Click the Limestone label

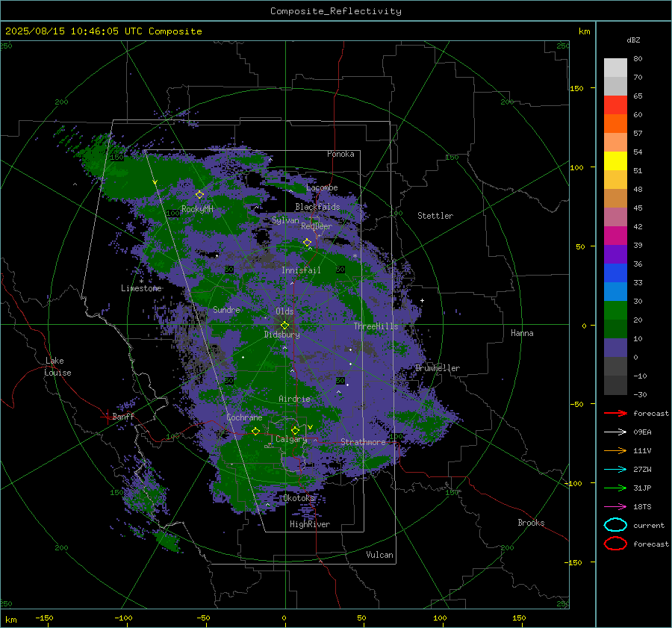click(x=141, y=288)
